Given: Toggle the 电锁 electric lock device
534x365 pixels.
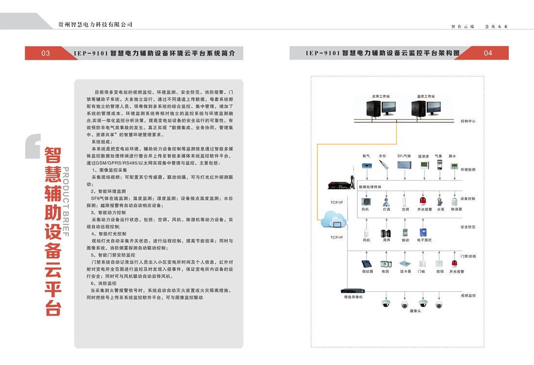Looking at the screenshot, I should point(385,263).
